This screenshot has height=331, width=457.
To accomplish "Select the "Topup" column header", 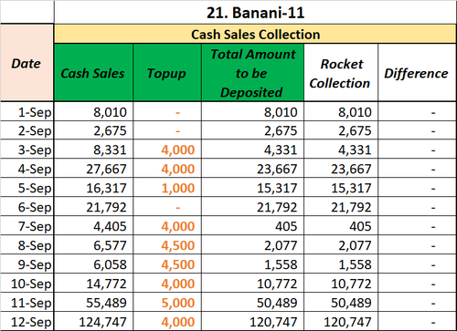I will [x=167, y=73].
